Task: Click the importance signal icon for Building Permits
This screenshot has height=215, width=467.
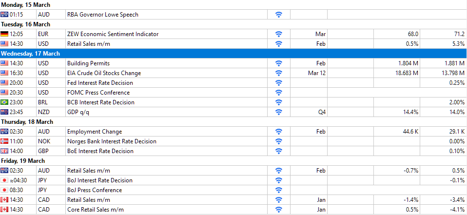Action: pyautogui.click(x=278, y=63)
